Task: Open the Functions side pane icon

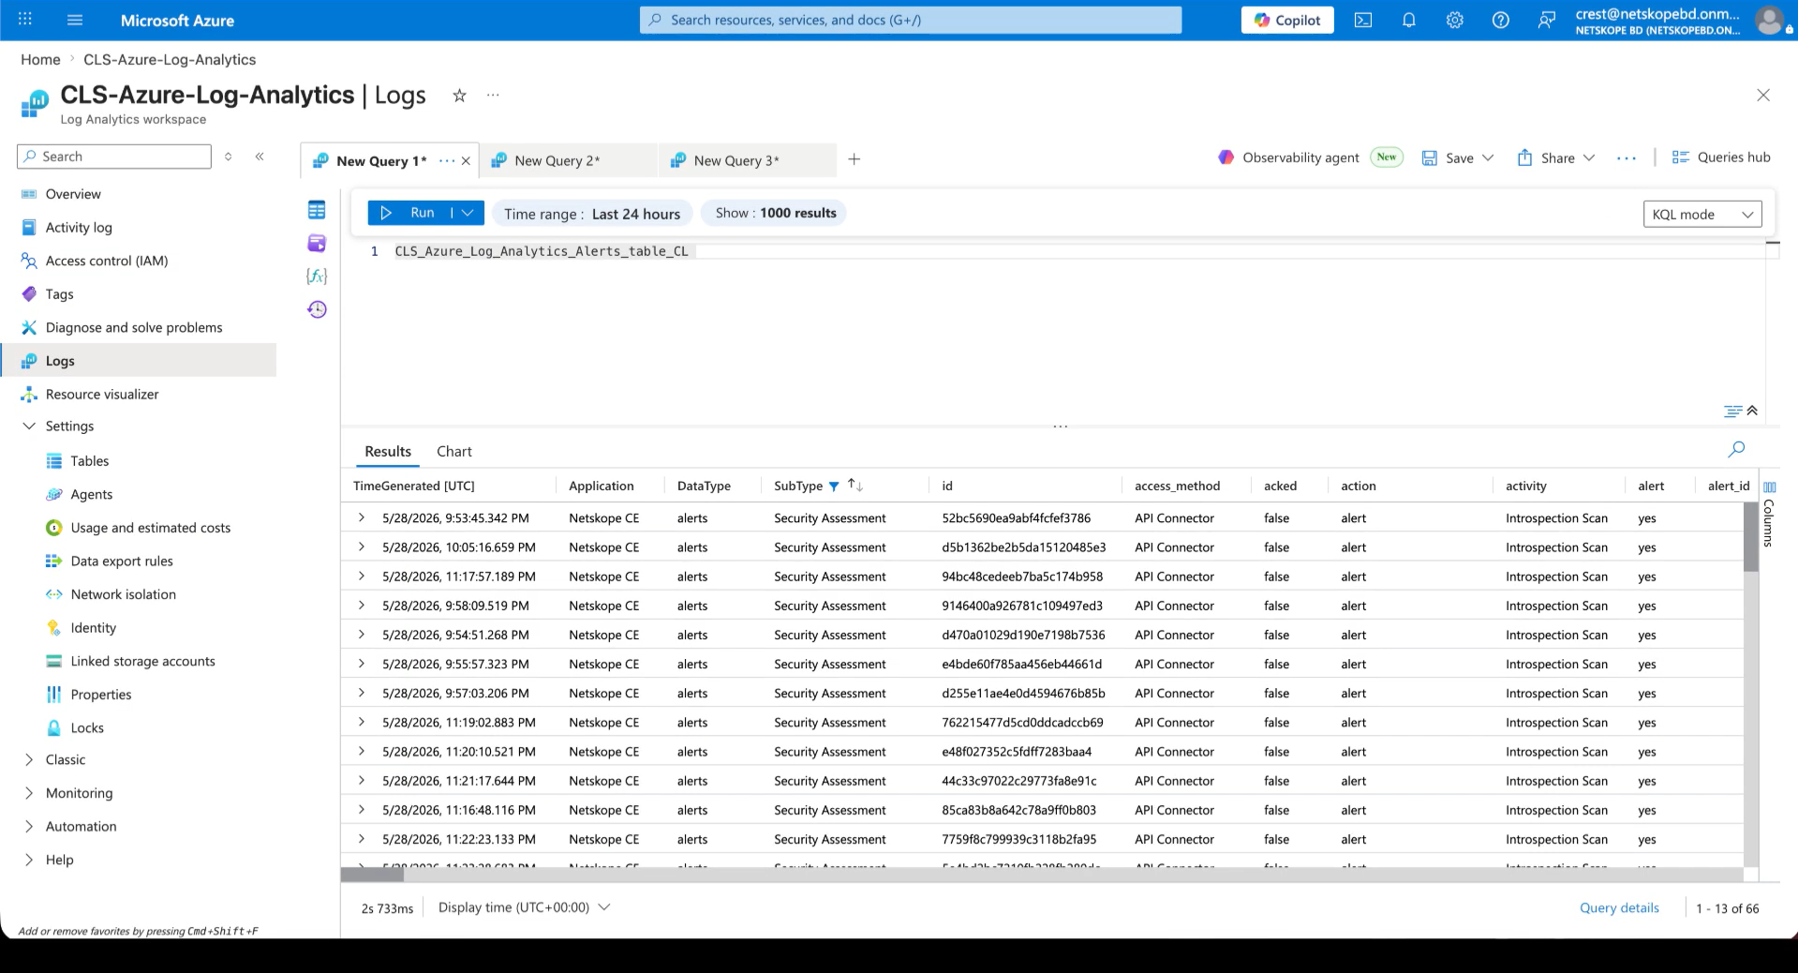Action: click(317, 276)
